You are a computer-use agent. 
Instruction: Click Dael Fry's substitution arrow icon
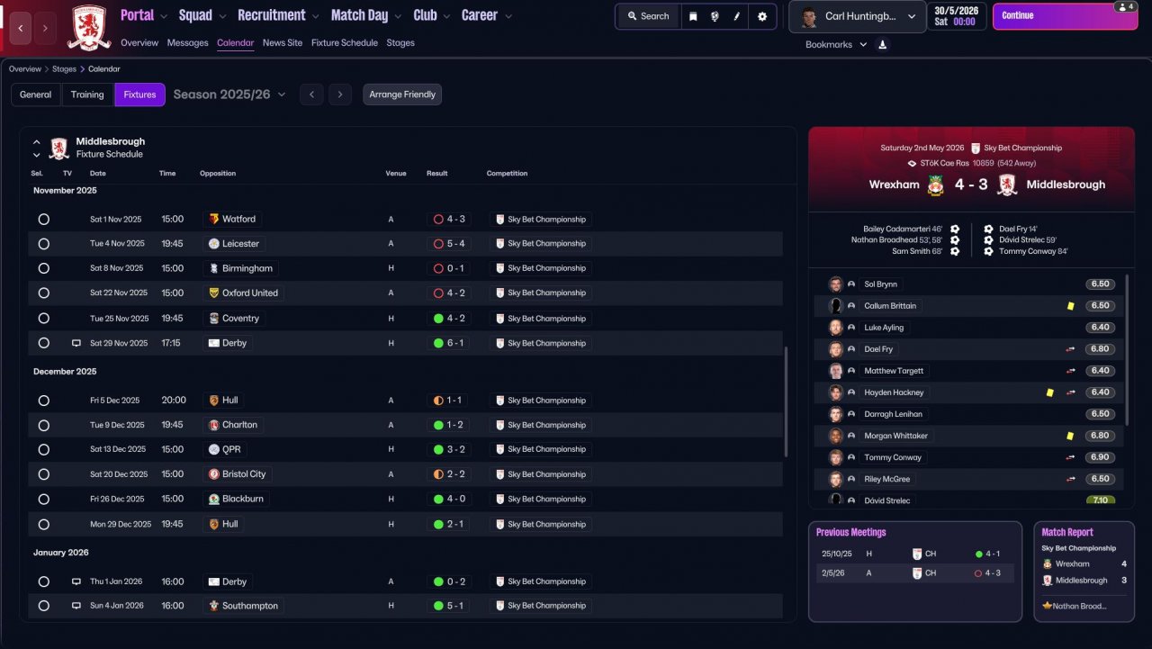pyautogui.click(x=1071, y=349)
